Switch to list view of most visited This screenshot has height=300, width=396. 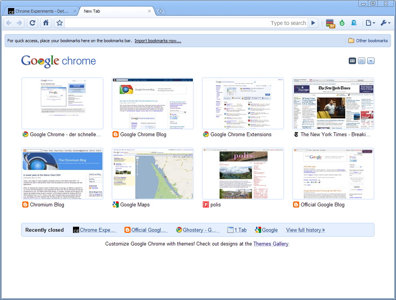[x=362, y=61]
